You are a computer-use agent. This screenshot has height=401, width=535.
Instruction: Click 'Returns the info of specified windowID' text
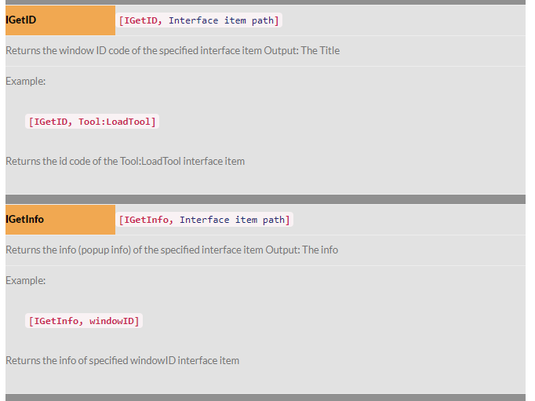[x=122, y=360]
